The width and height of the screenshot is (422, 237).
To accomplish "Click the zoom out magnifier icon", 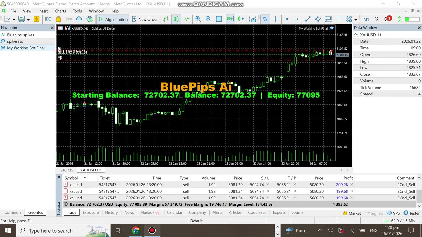I will point(208,19).
